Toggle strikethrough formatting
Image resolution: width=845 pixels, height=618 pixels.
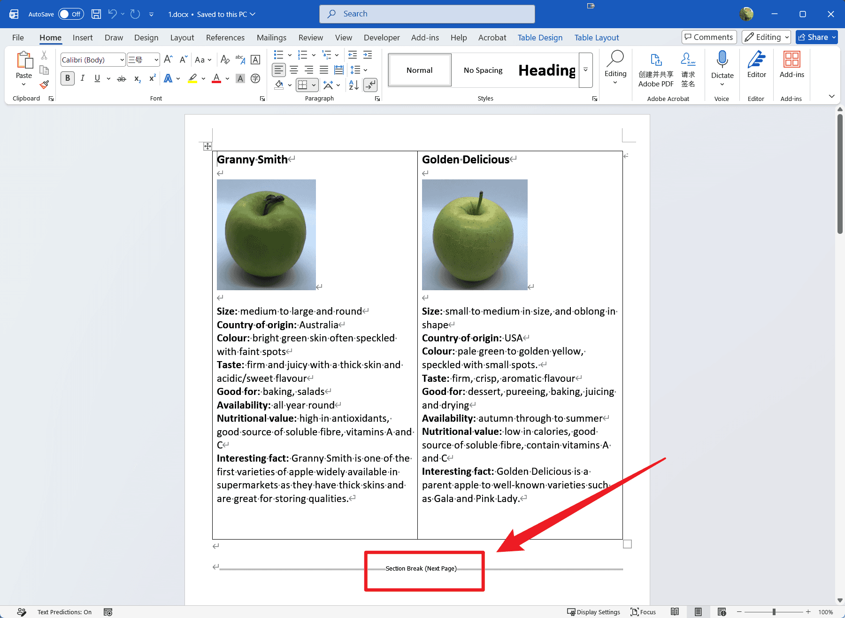(x=122, y=78)
